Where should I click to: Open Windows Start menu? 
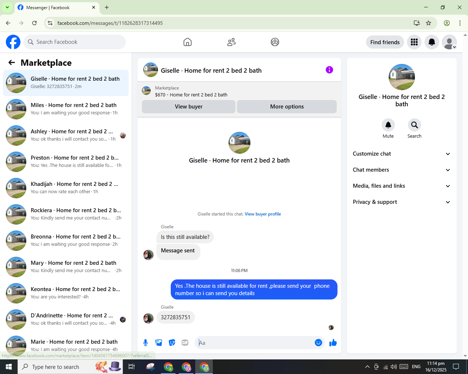tap(9, 367)
